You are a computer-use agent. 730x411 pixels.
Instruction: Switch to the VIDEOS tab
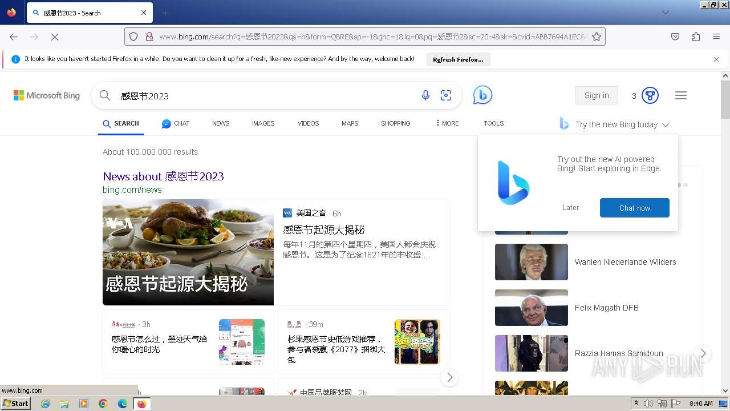point(308,123)
